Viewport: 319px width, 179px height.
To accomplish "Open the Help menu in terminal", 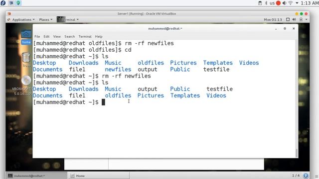I will [x=99, y=36].
